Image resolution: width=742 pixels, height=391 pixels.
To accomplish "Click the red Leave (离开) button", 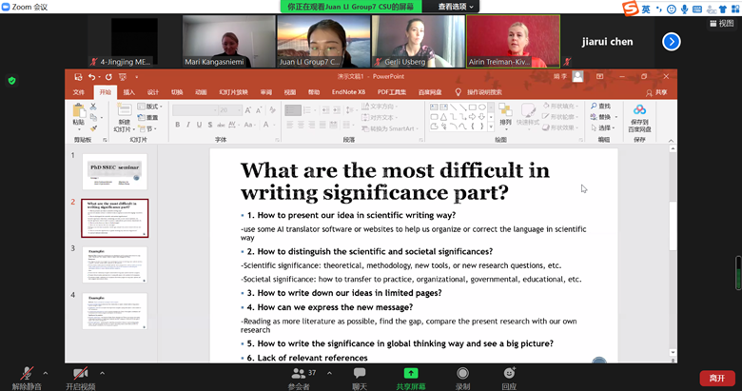I will click(715, 378).
